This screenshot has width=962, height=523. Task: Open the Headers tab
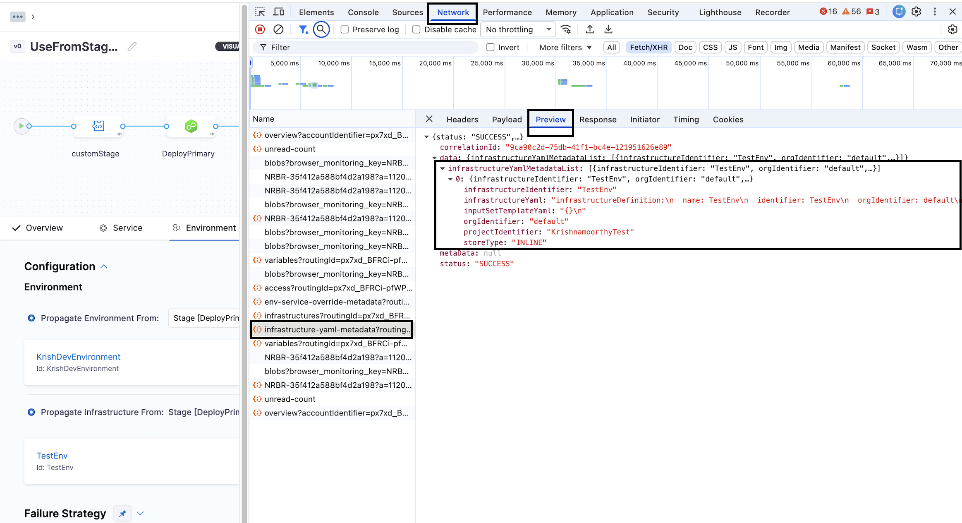(x=462, y=120)
